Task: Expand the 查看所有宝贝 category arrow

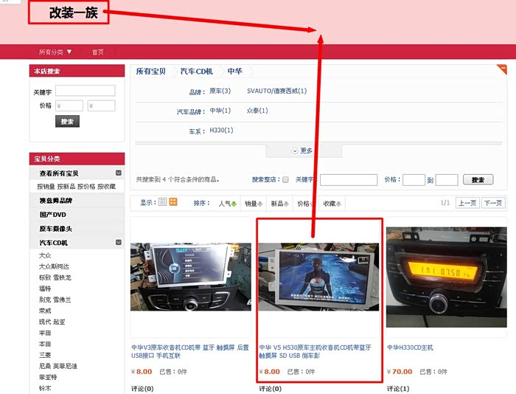Action: tap(118, 173)
